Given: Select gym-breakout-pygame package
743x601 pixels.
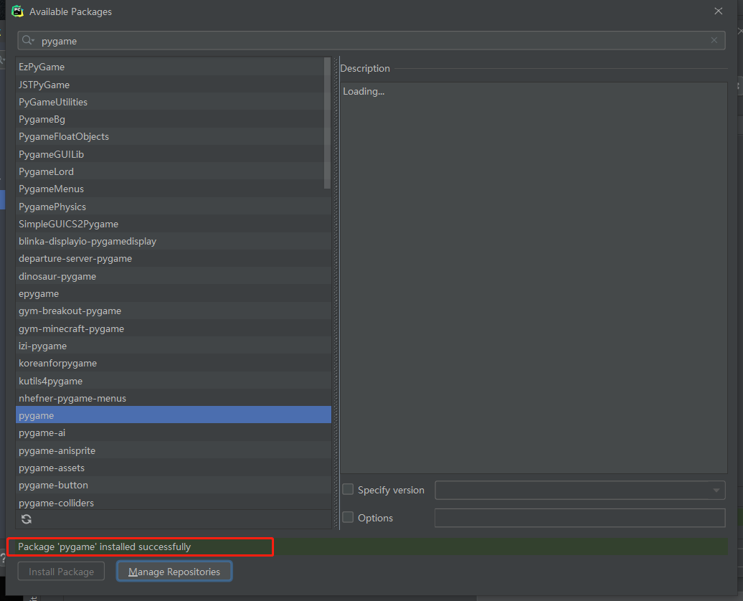Looking at the screenshot, I should (x=174, y=311).
